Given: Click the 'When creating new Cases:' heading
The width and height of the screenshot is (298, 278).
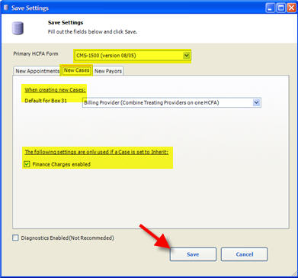Looking at the screenshot, I should click(x=55, y=90).
